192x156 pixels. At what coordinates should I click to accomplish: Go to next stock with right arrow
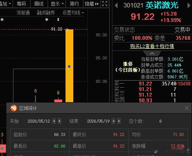189,6
